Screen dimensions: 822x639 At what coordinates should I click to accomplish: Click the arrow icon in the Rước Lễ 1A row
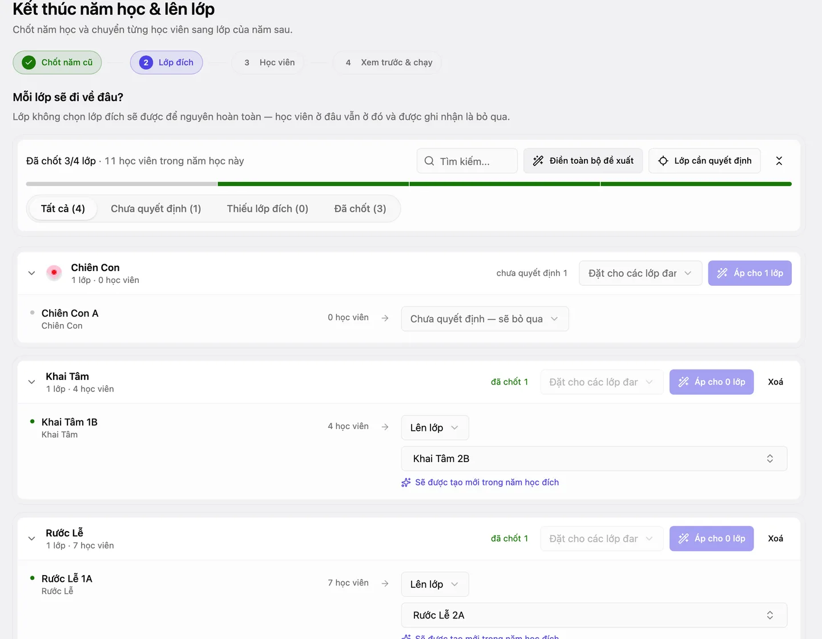pos(385,583)
